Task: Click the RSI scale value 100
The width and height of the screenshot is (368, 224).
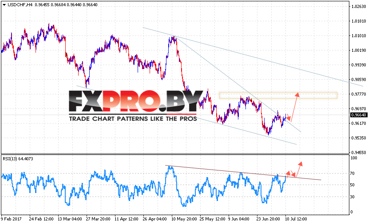Action: [354, 158]
